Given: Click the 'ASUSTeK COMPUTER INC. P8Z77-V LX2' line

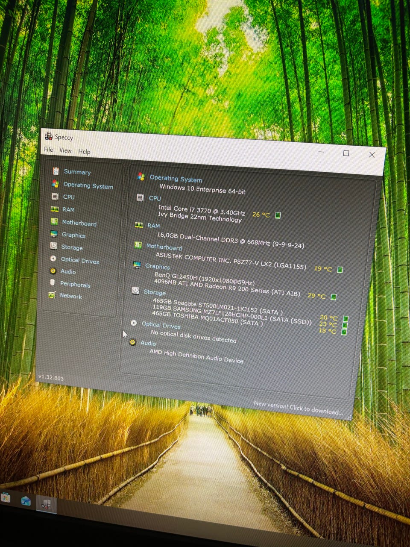Looking at the screenshot, I should [x=231, y=261].
